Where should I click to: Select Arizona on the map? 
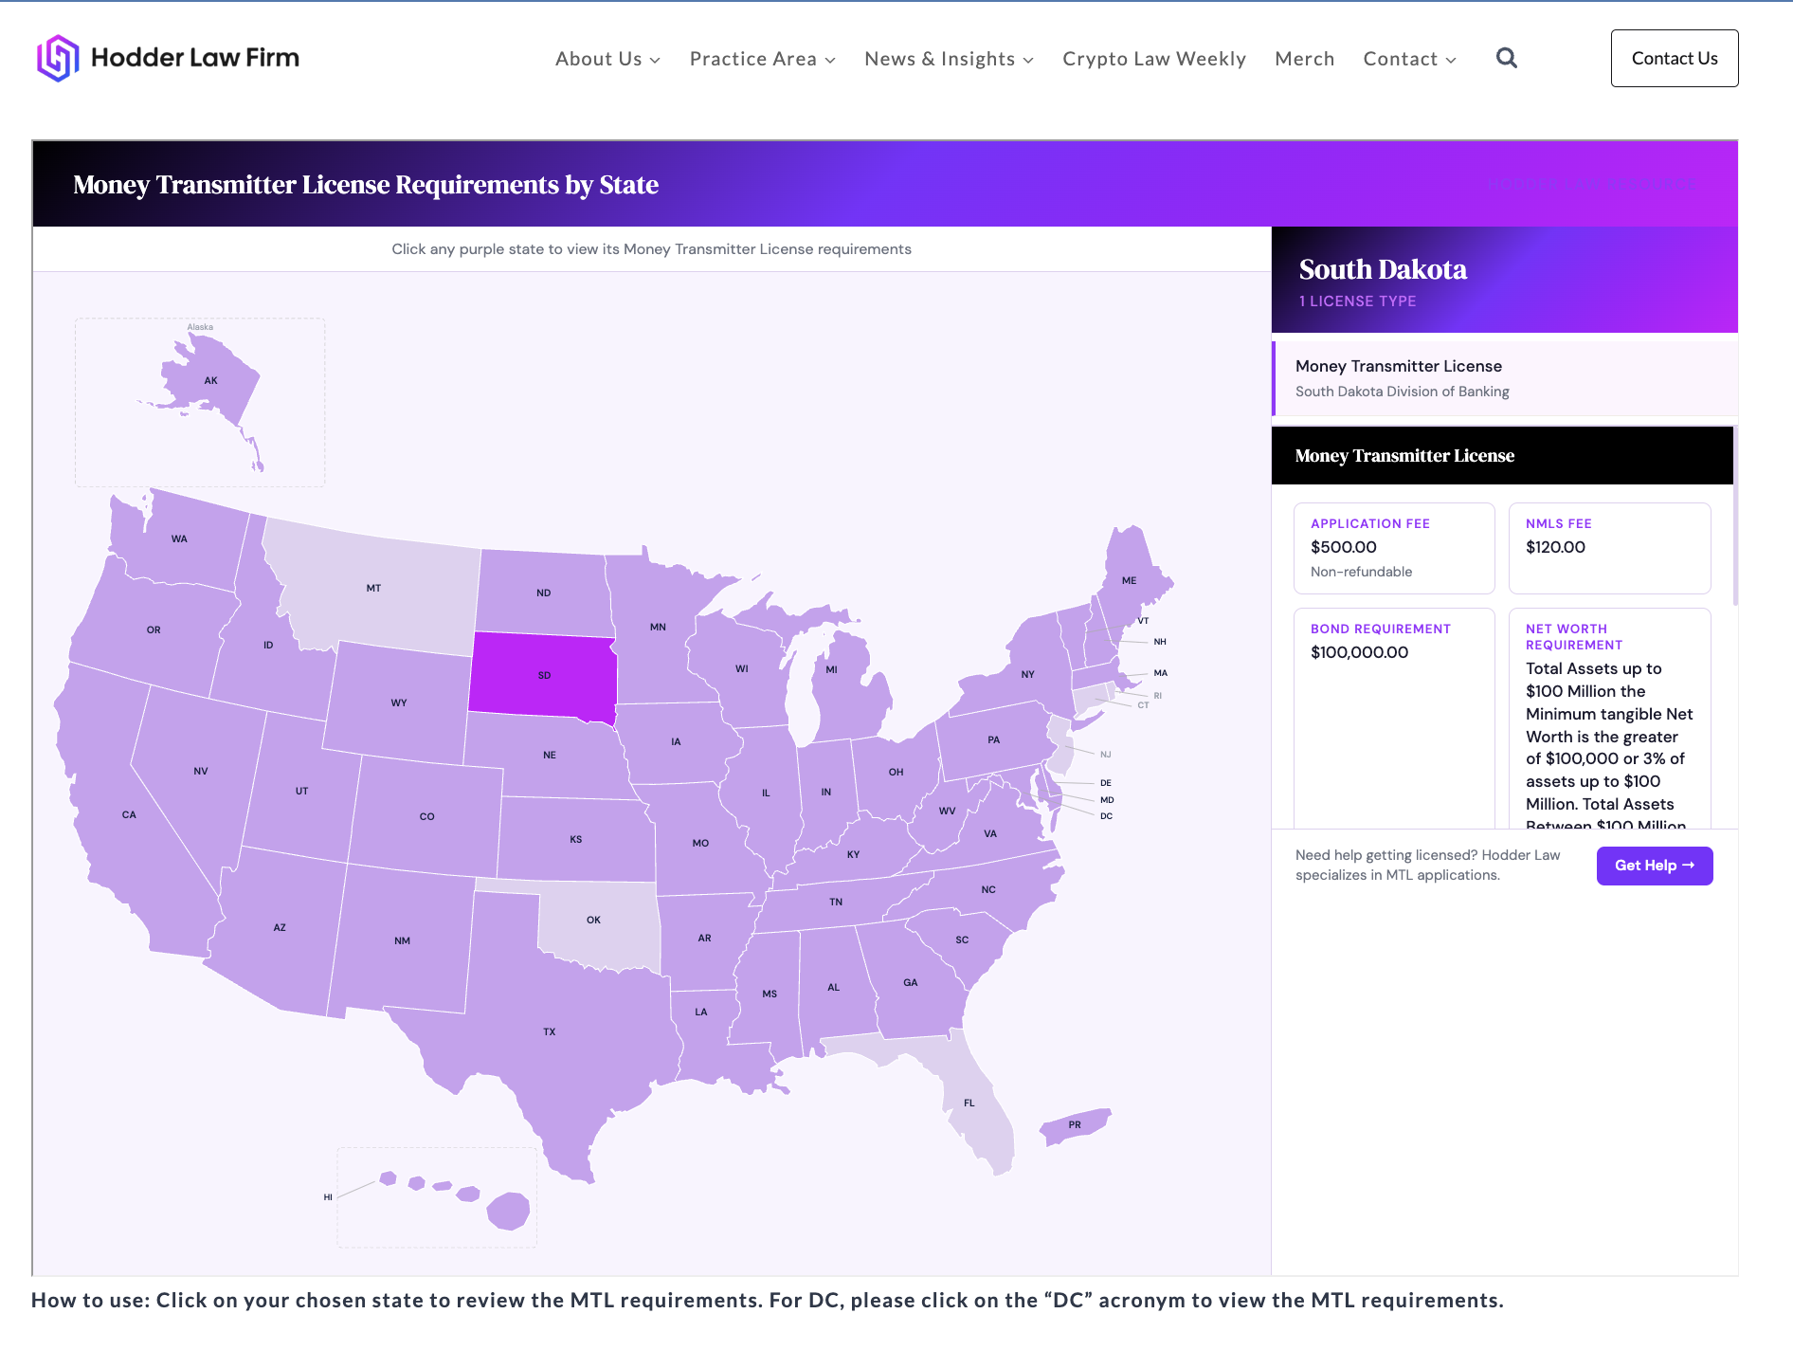[280, 927]
